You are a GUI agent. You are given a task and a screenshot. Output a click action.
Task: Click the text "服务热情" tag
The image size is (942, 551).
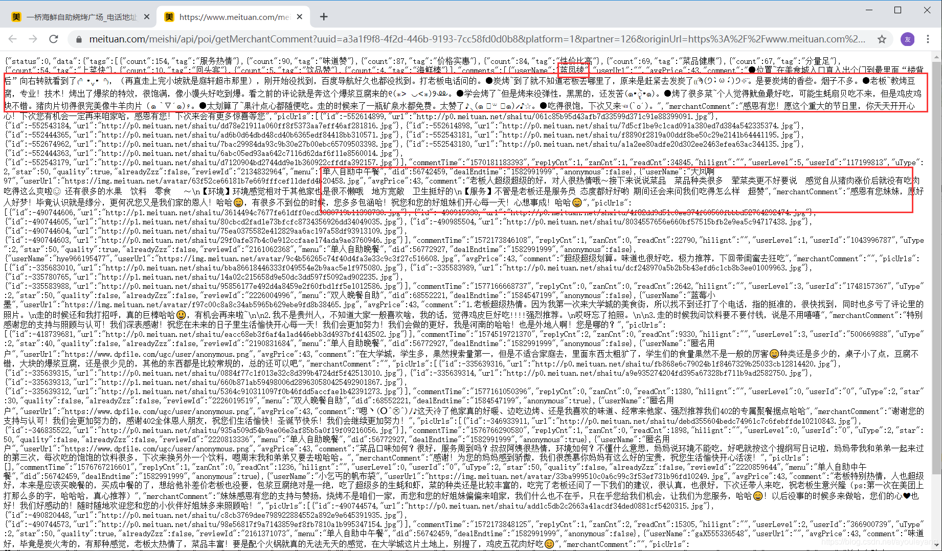[215, 61]
